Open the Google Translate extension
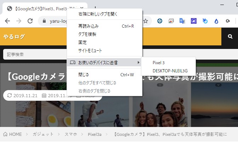The width and height of the screenshot is (238, 144). [x=182, y=21]
